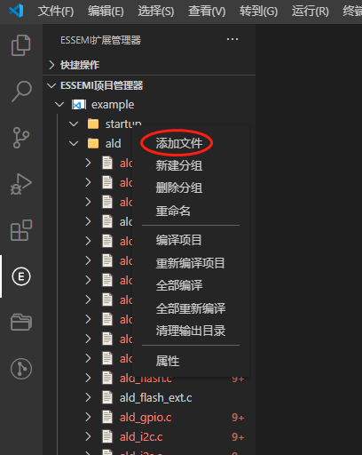Open the Run and Debug view
The height and width of the screenshot is (455, 362).
coord(21,184)
